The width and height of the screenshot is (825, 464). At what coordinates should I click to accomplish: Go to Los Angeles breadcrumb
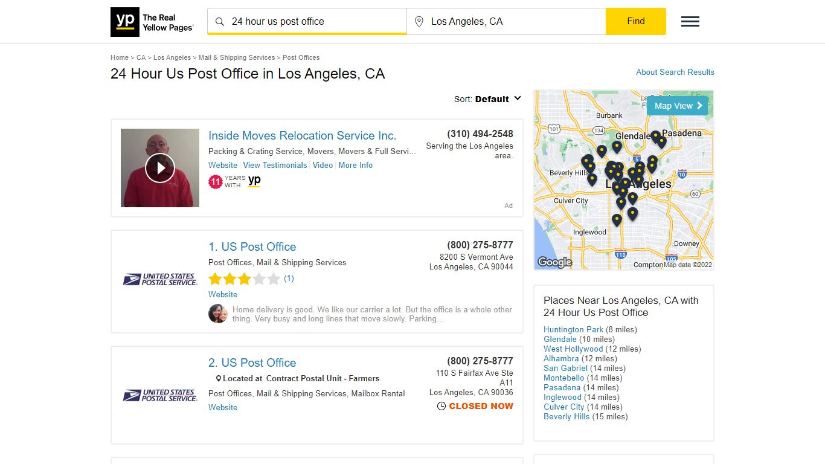click(172, 57)
